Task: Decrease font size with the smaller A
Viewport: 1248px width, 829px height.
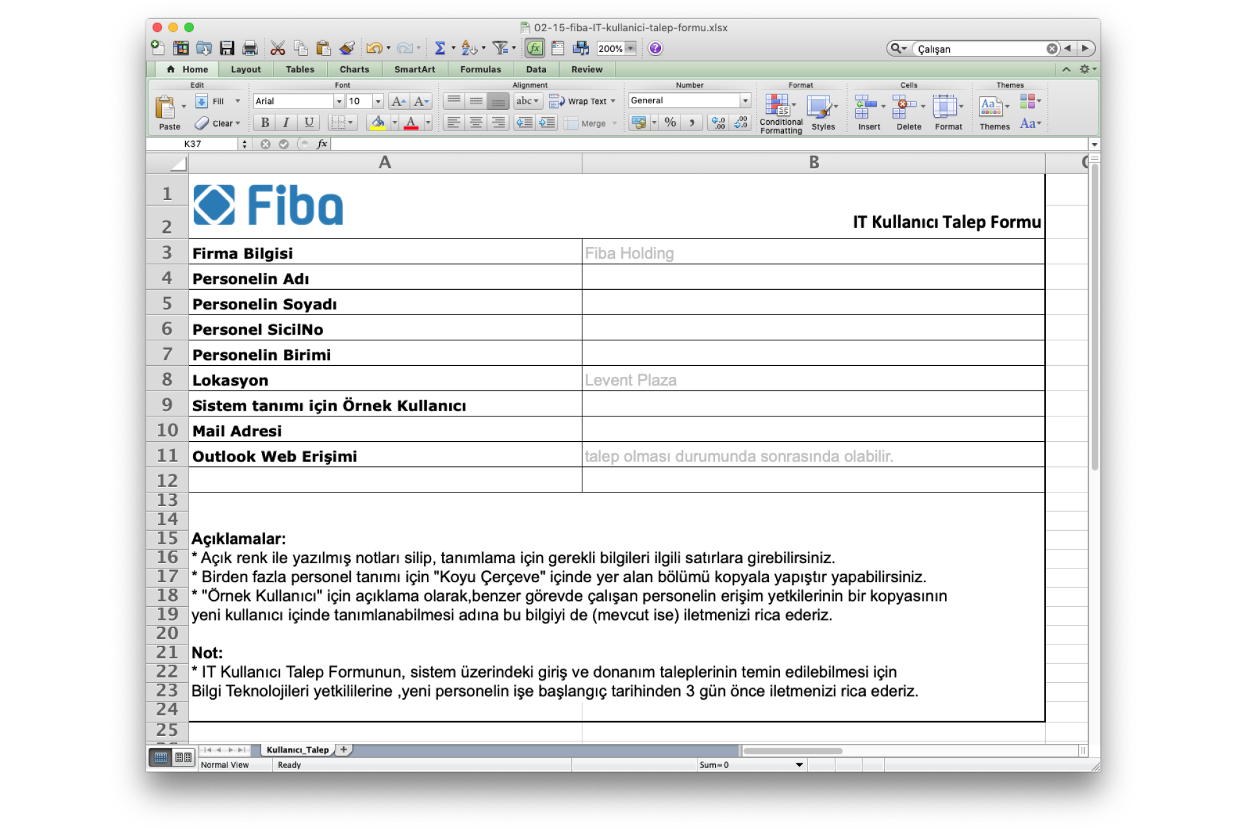Action: tap(421, 101)
